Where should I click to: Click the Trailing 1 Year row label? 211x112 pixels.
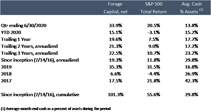point(16,39)
